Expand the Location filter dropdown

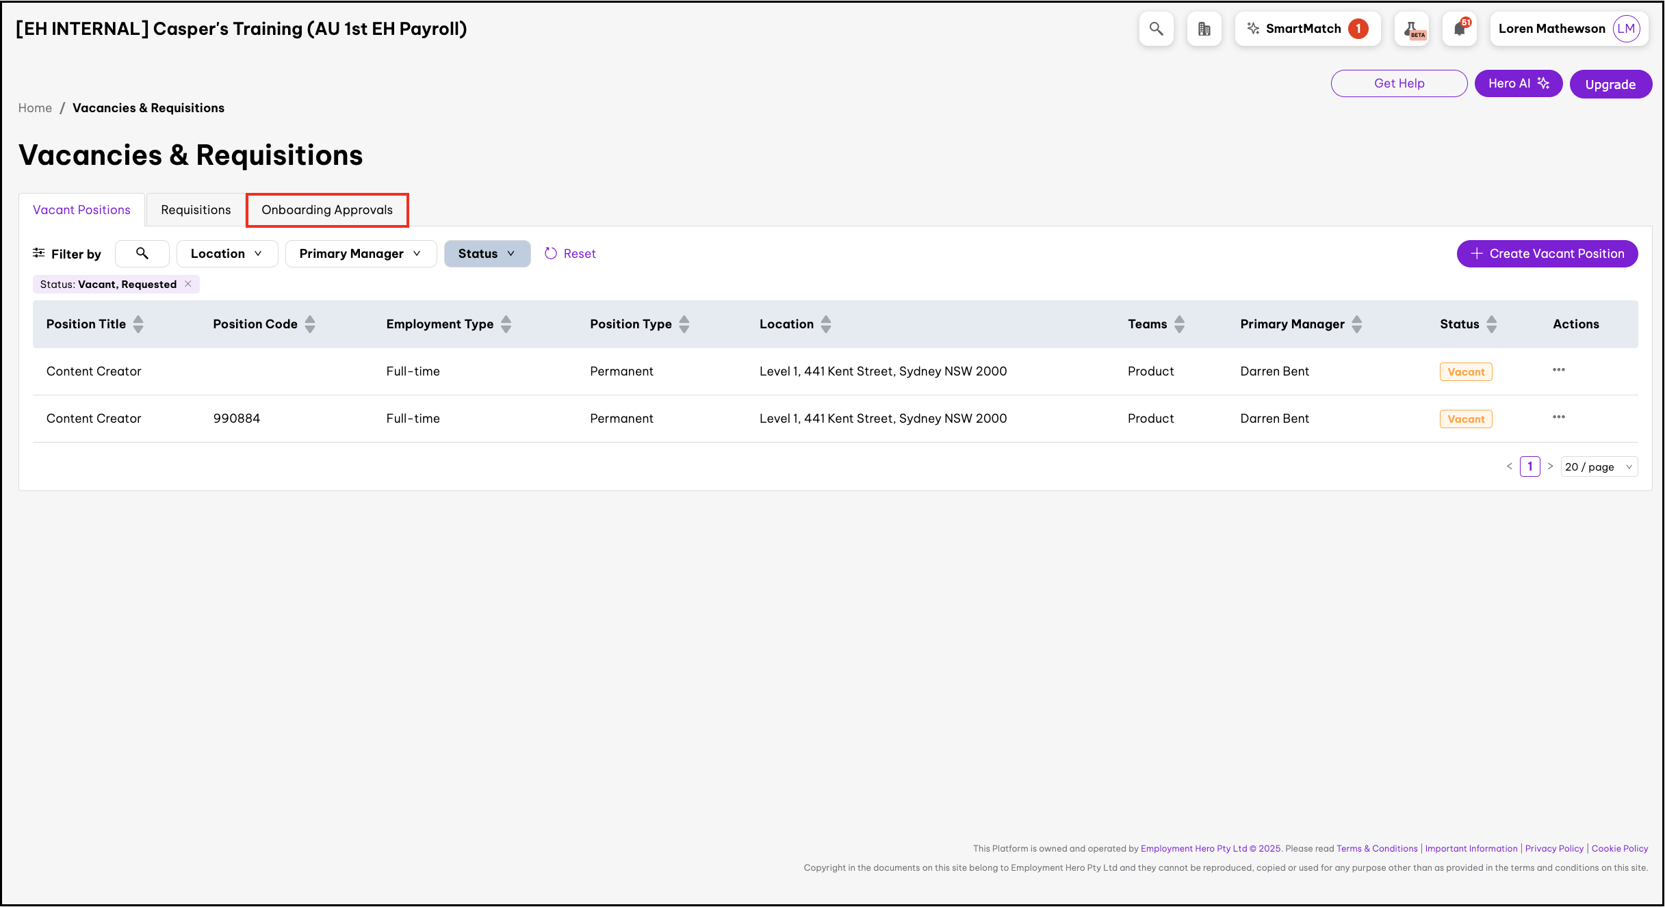(x=227, y=254)
